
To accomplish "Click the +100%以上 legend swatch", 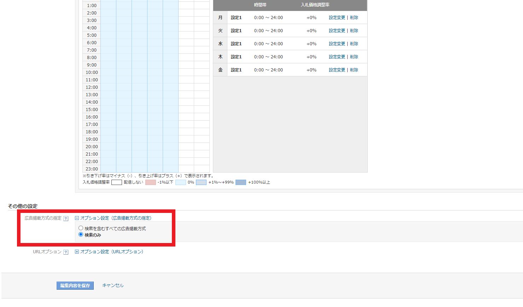I will point(241,183).
